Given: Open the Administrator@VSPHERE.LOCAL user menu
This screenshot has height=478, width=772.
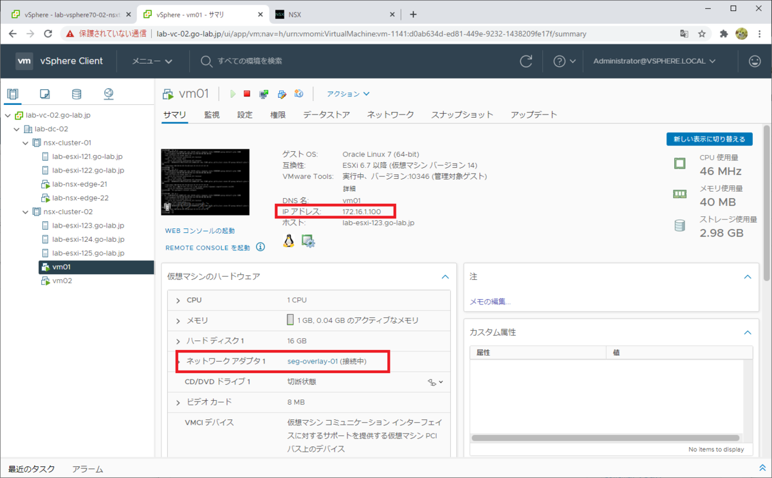Looking at the screenshot, I should coord(654,61).
